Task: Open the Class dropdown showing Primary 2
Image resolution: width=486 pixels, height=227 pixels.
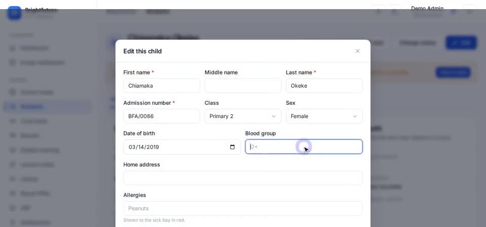Action: 242,117
